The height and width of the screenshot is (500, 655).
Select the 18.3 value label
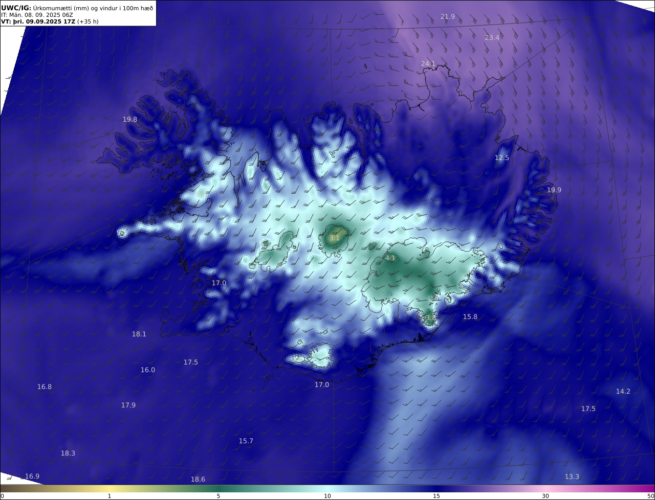pyautogui.click(x=68, y=453)
